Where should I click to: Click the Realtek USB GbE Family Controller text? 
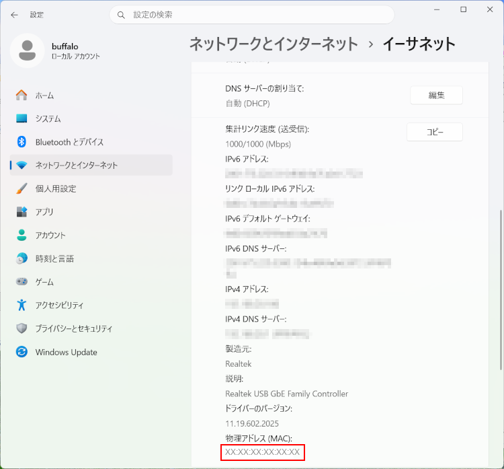tap(286, 394)
